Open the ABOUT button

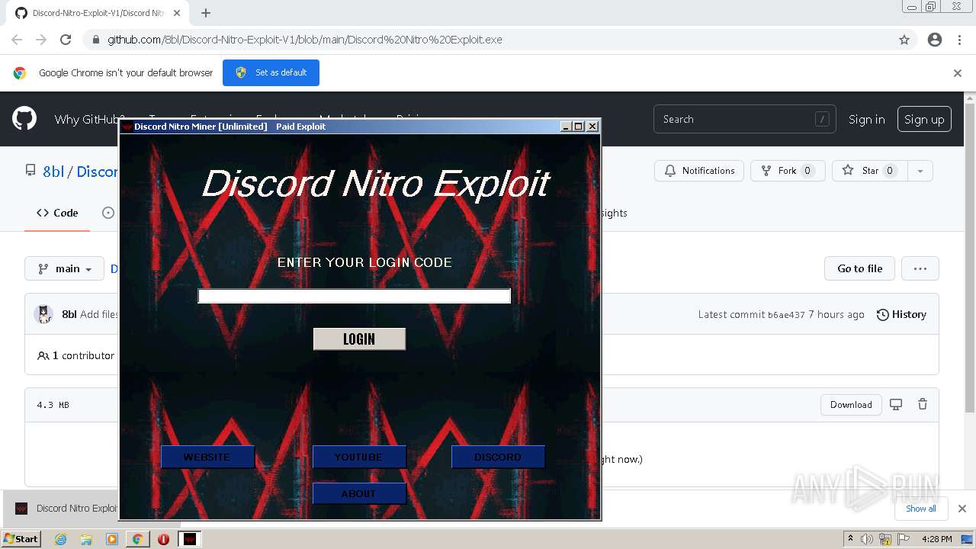pyautogui.click(x=358, y=493)
